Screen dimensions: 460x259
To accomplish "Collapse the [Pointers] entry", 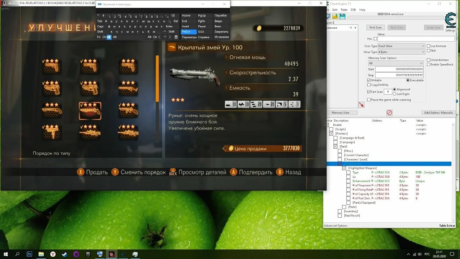I will point(331,133).
